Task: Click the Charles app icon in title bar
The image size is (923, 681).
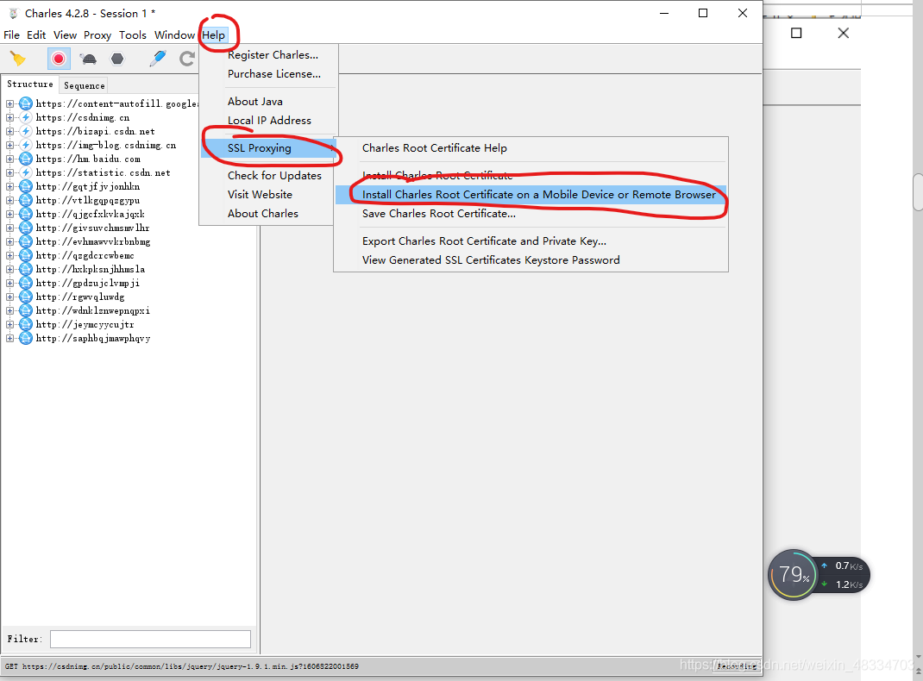Action: pyautogui.click(x=14, y=13)
